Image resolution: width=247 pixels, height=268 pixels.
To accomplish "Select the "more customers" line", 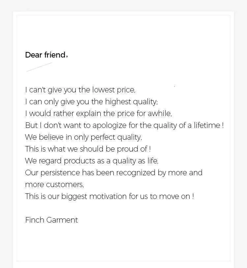I will [x=54, y=184].
